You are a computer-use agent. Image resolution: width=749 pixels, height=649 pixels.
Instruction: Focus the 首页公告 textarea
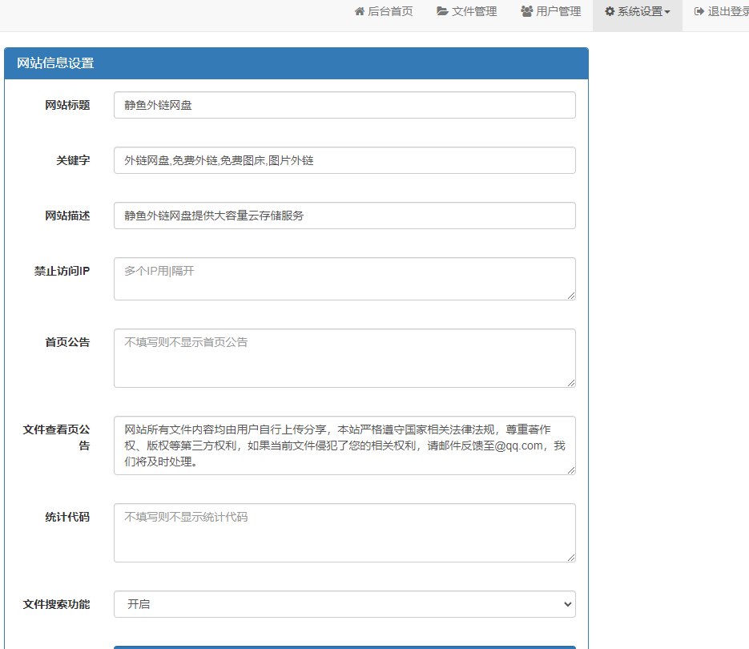point(344,357)
